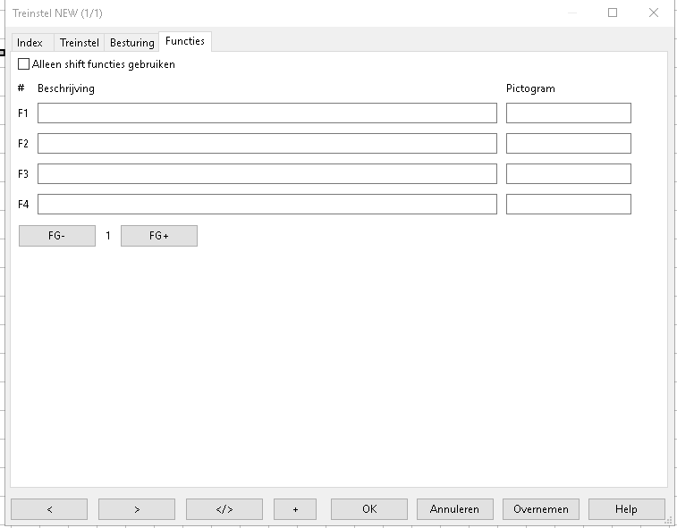
Task: Open the Treinstel tab
Action: [x=80, y=43]
